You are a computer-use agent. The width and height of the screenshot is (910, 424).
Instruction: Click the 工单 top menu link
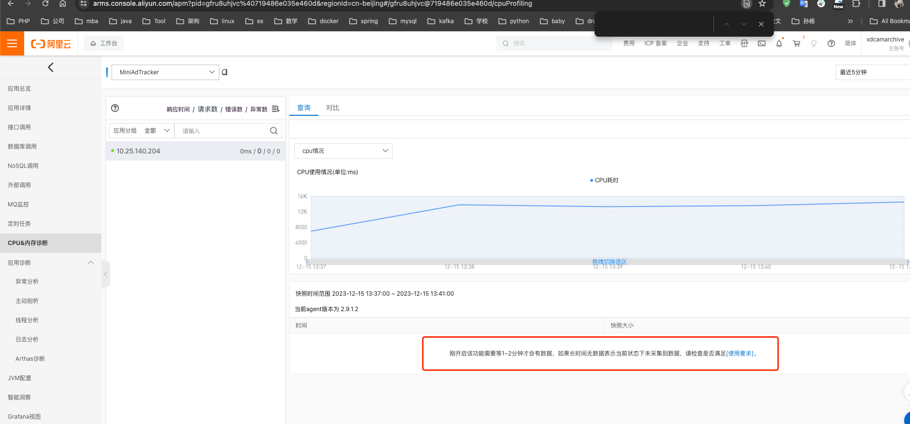[x=725, y=43]
